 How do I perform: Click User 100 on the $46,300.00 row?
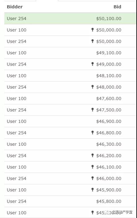pyautogui.click(x=17, y=144)
